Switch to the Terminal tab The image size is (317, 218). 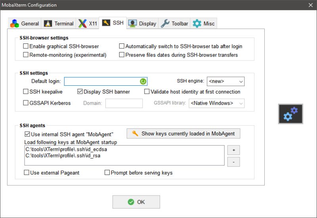click(59, 23)
